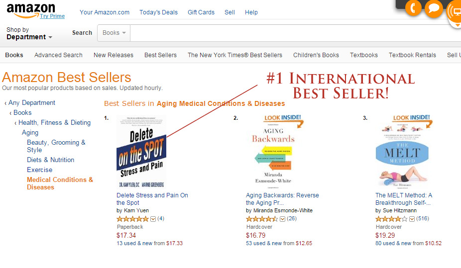Click star rating of Delete Stress and Pain
Screen dimensions: 461x268
tap(132, 219)
